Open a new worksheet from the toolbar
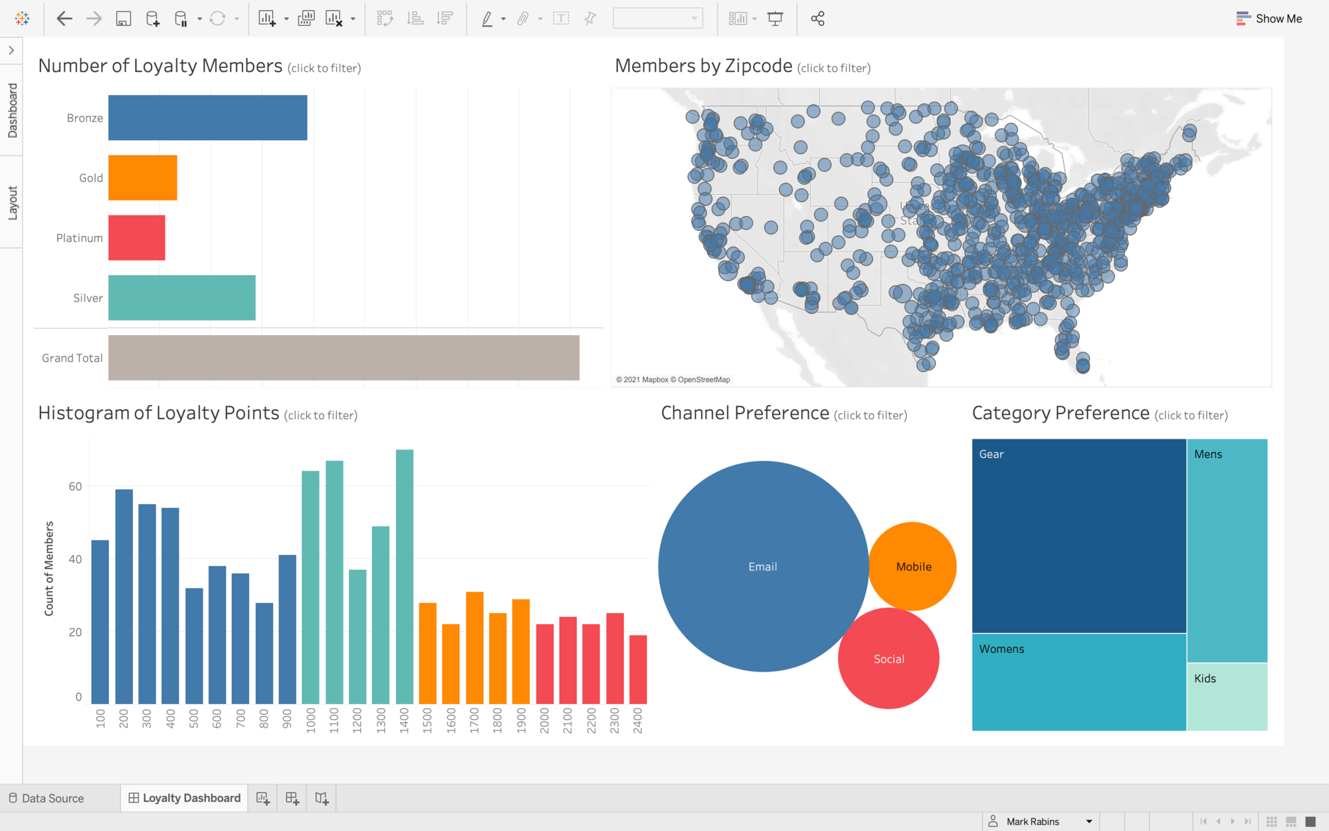The height and width of the screenshot is (831, 1329). click(x=268, y=18)
